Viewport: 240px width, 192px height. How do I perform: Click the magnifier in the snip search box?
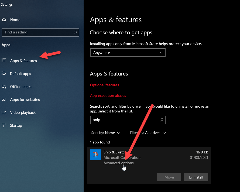coord(162,120)
